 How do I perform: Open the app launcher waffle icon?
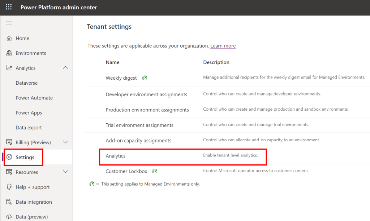[x=9, y=7]
